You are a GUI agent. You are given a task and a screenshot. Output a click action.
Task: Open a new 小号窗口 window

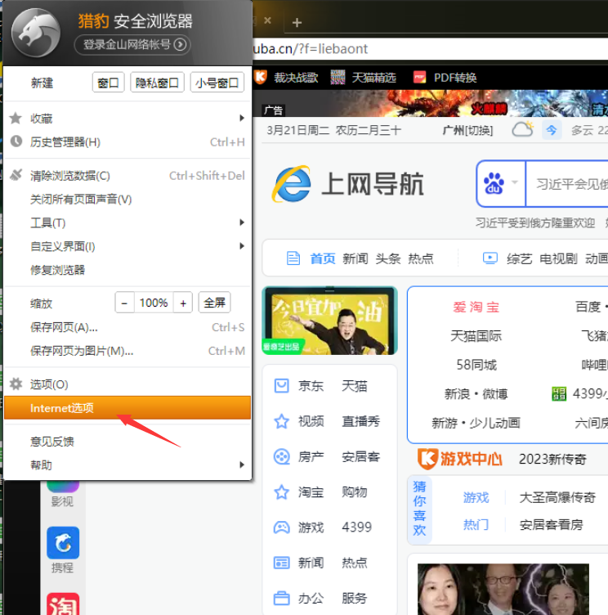click(217, 83)
